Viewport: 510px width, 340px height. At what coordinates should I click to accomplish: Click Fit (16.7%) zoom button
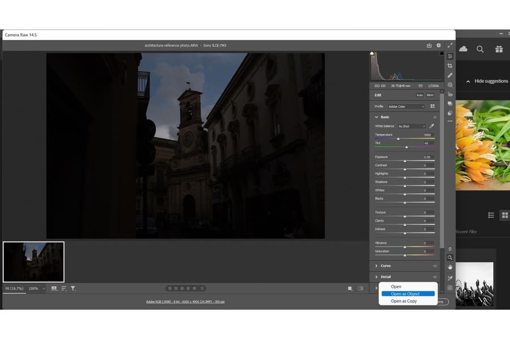14,288
